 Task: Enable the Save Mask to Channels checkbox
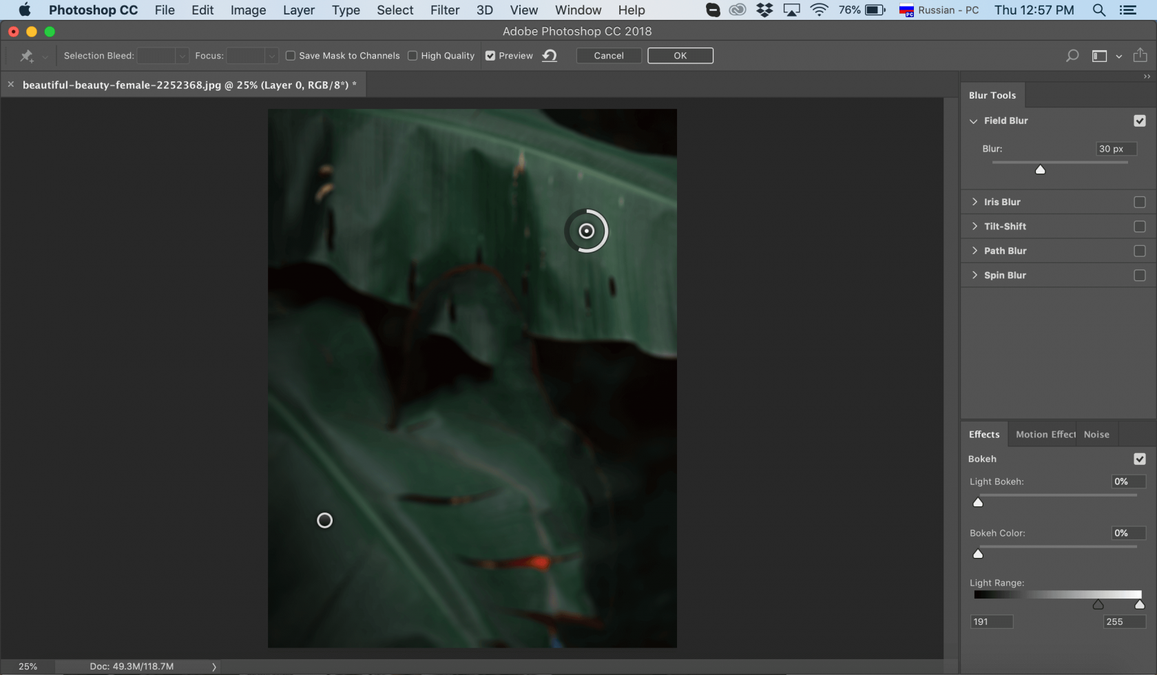(290, 55)
